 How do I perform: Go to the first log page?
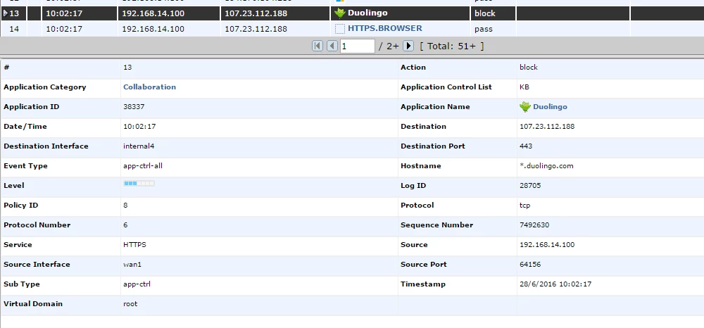[x=318, y=46]
